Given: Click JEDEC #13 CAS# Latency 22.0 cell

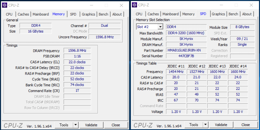Looking at the screenshot, I should pyautogui.click(x=217, y=77).
